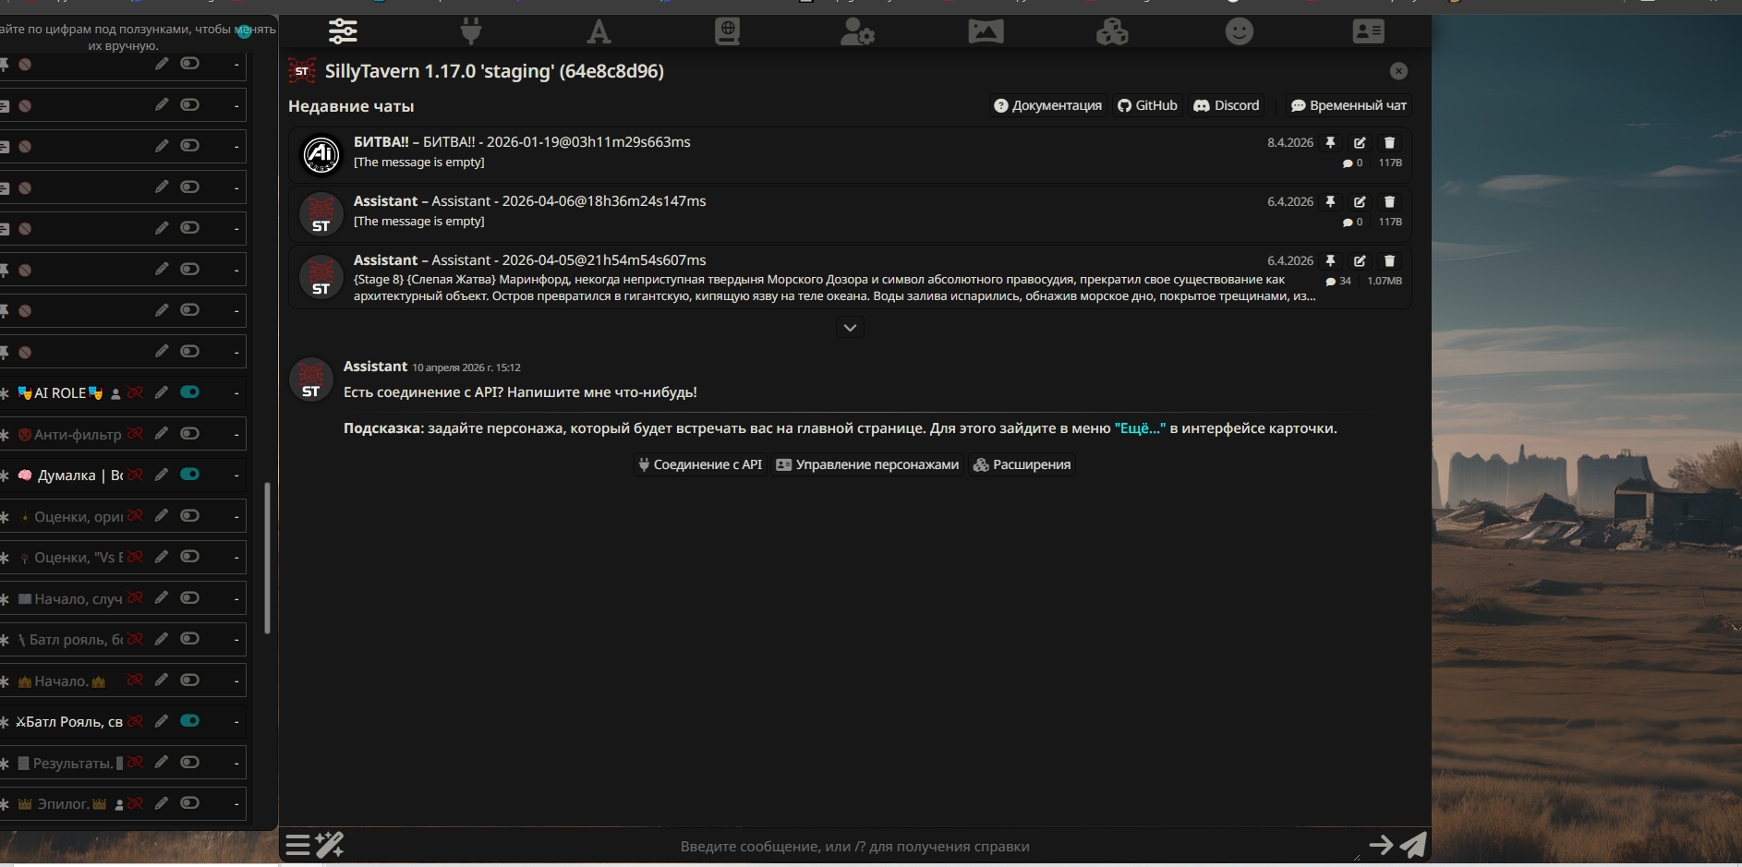
Task: Edit the Результаты prompt with pencil icon
Action: point(162,763)
